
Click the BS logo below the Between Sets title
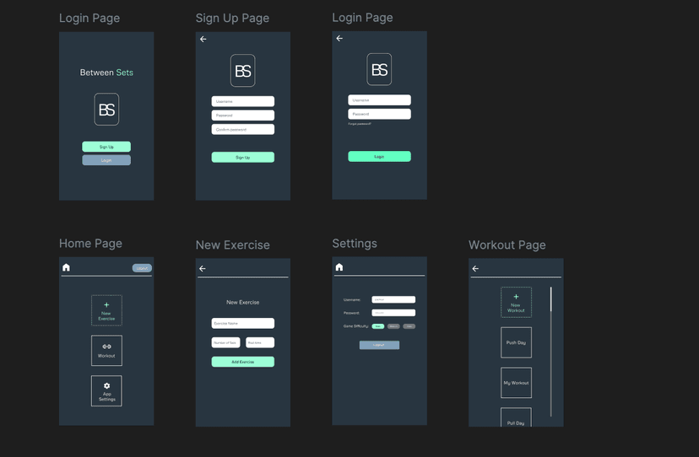(x=106, y=109)
